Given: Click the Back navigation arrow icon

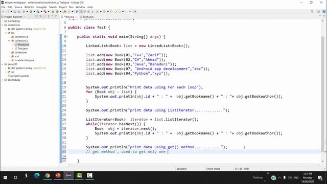Looking at the screenshot, I should [120, 12].
